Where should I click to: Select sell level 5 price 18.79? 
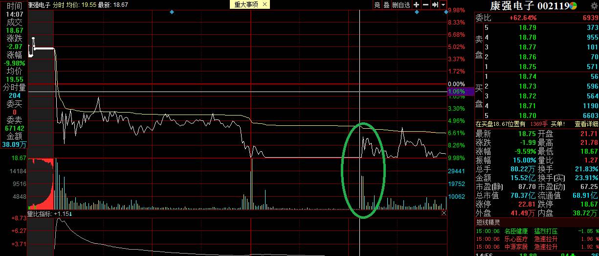tap(527, 27)
